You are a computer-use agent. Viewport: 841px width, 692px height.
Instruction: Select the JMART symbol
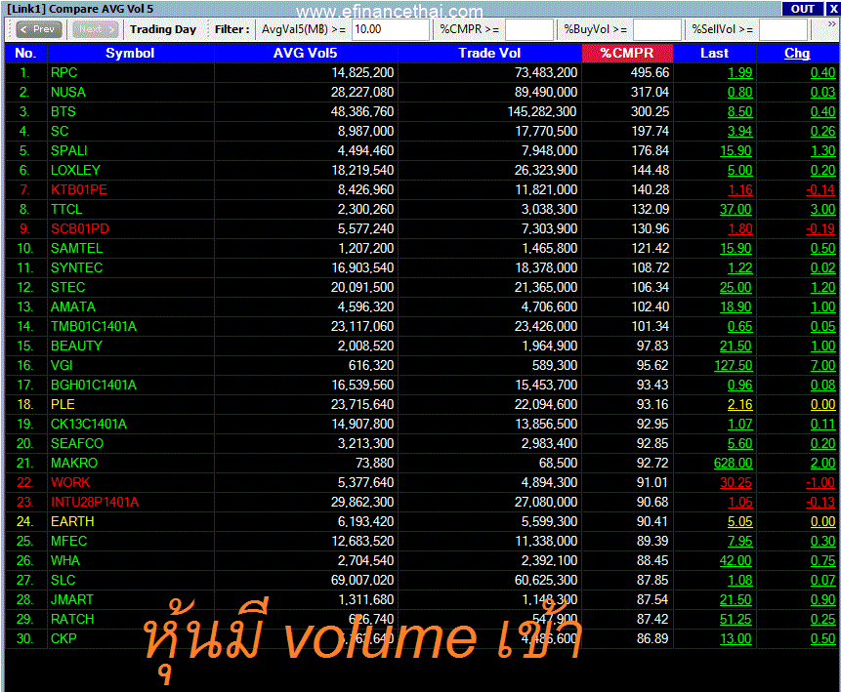72,600
